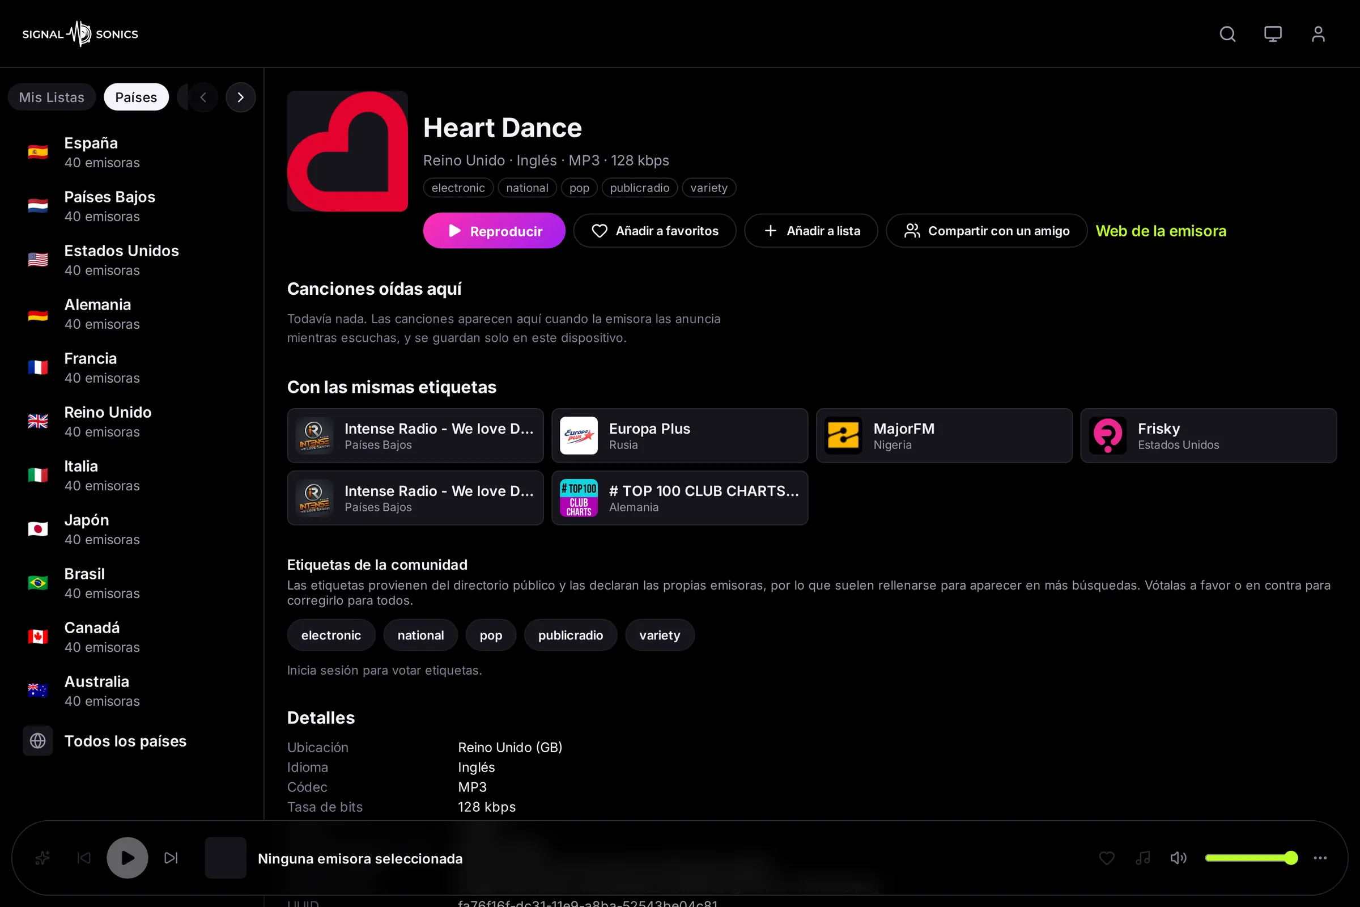1360x907 pixels.
Task: Click the variety community tag chip
Action: 660,635
